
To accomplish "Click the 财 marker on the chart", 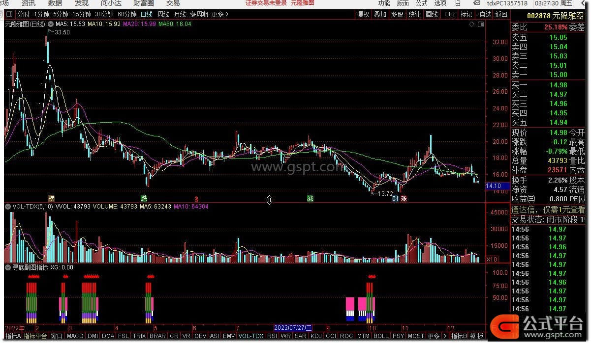I will click(395, 199).
